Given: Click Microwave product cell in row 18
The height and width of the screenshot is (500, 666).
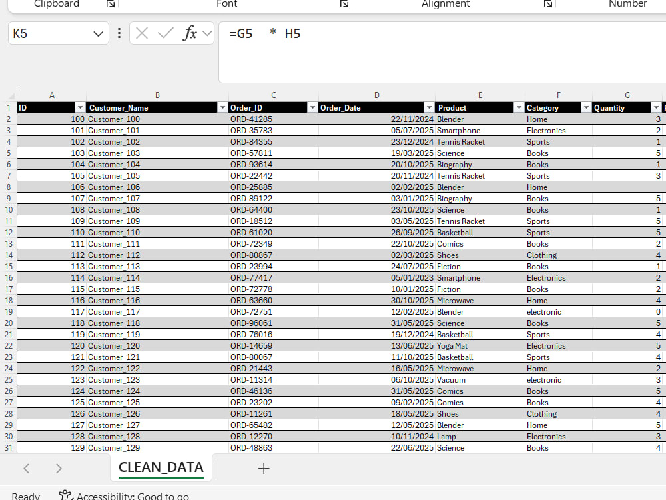Looking at the screenshot, I should (x=480, y=301).
